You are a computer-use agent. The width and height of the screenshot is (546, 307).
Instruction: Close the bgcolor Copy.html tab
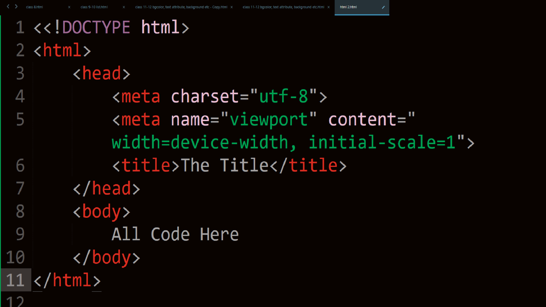[x=231, y=7]
